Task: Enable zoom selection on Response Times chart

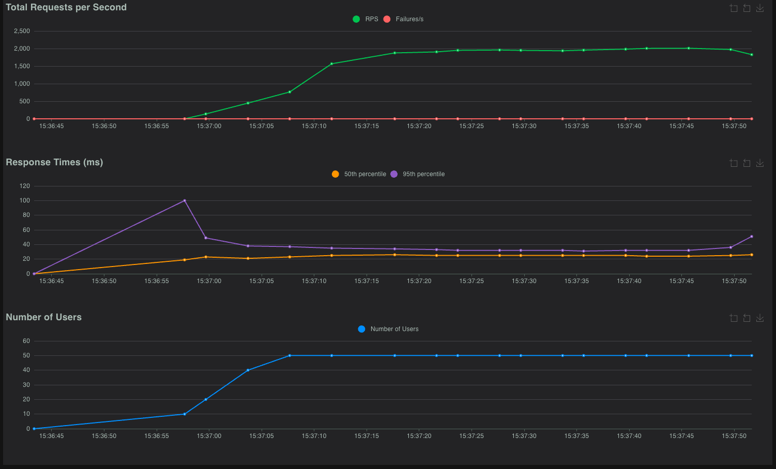Action: 734,163
